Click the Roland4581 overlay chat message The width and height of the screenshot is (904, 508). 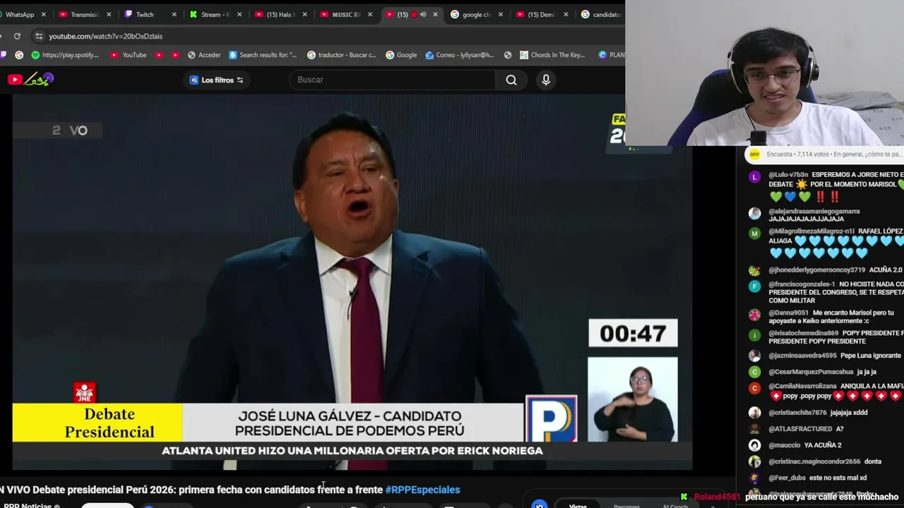790,497
